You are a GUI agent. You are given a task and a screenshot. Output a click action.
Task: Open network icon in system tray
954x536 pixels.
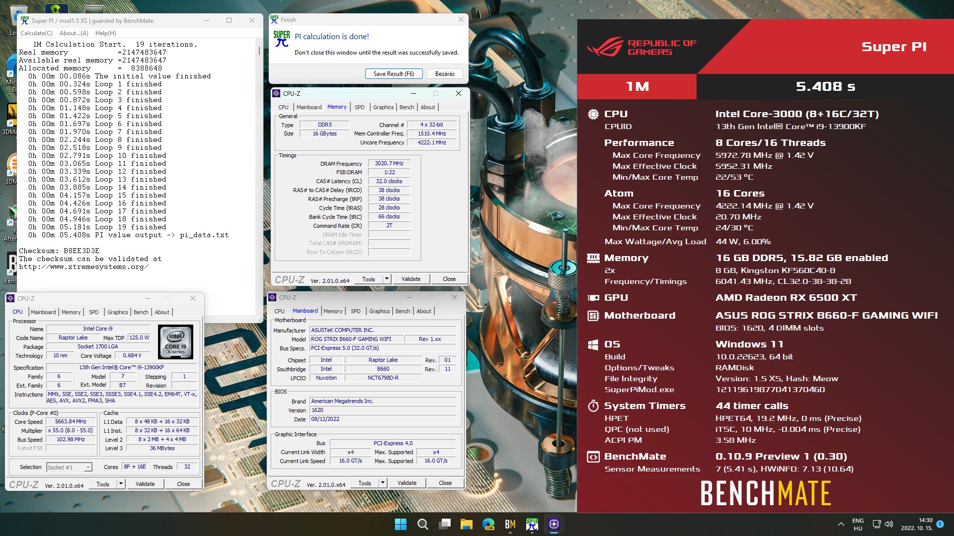tap(876, 524)
